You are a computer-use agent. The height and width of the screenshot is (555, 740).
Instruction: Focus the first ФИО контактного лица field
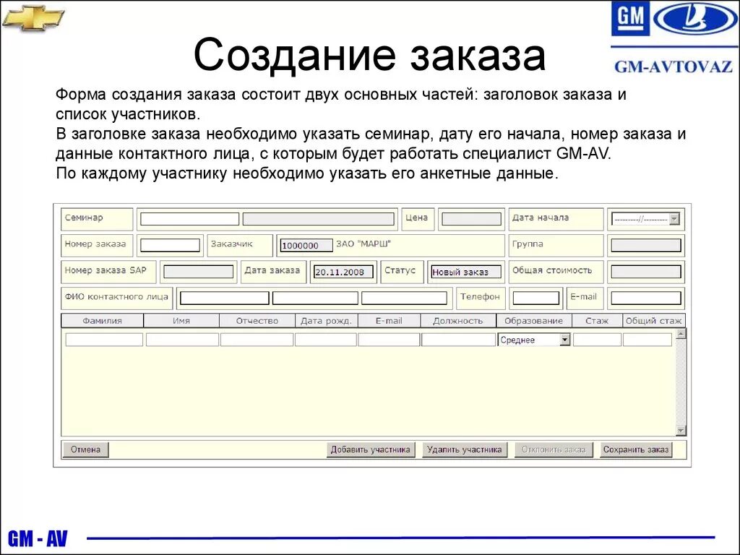[225, 298]
